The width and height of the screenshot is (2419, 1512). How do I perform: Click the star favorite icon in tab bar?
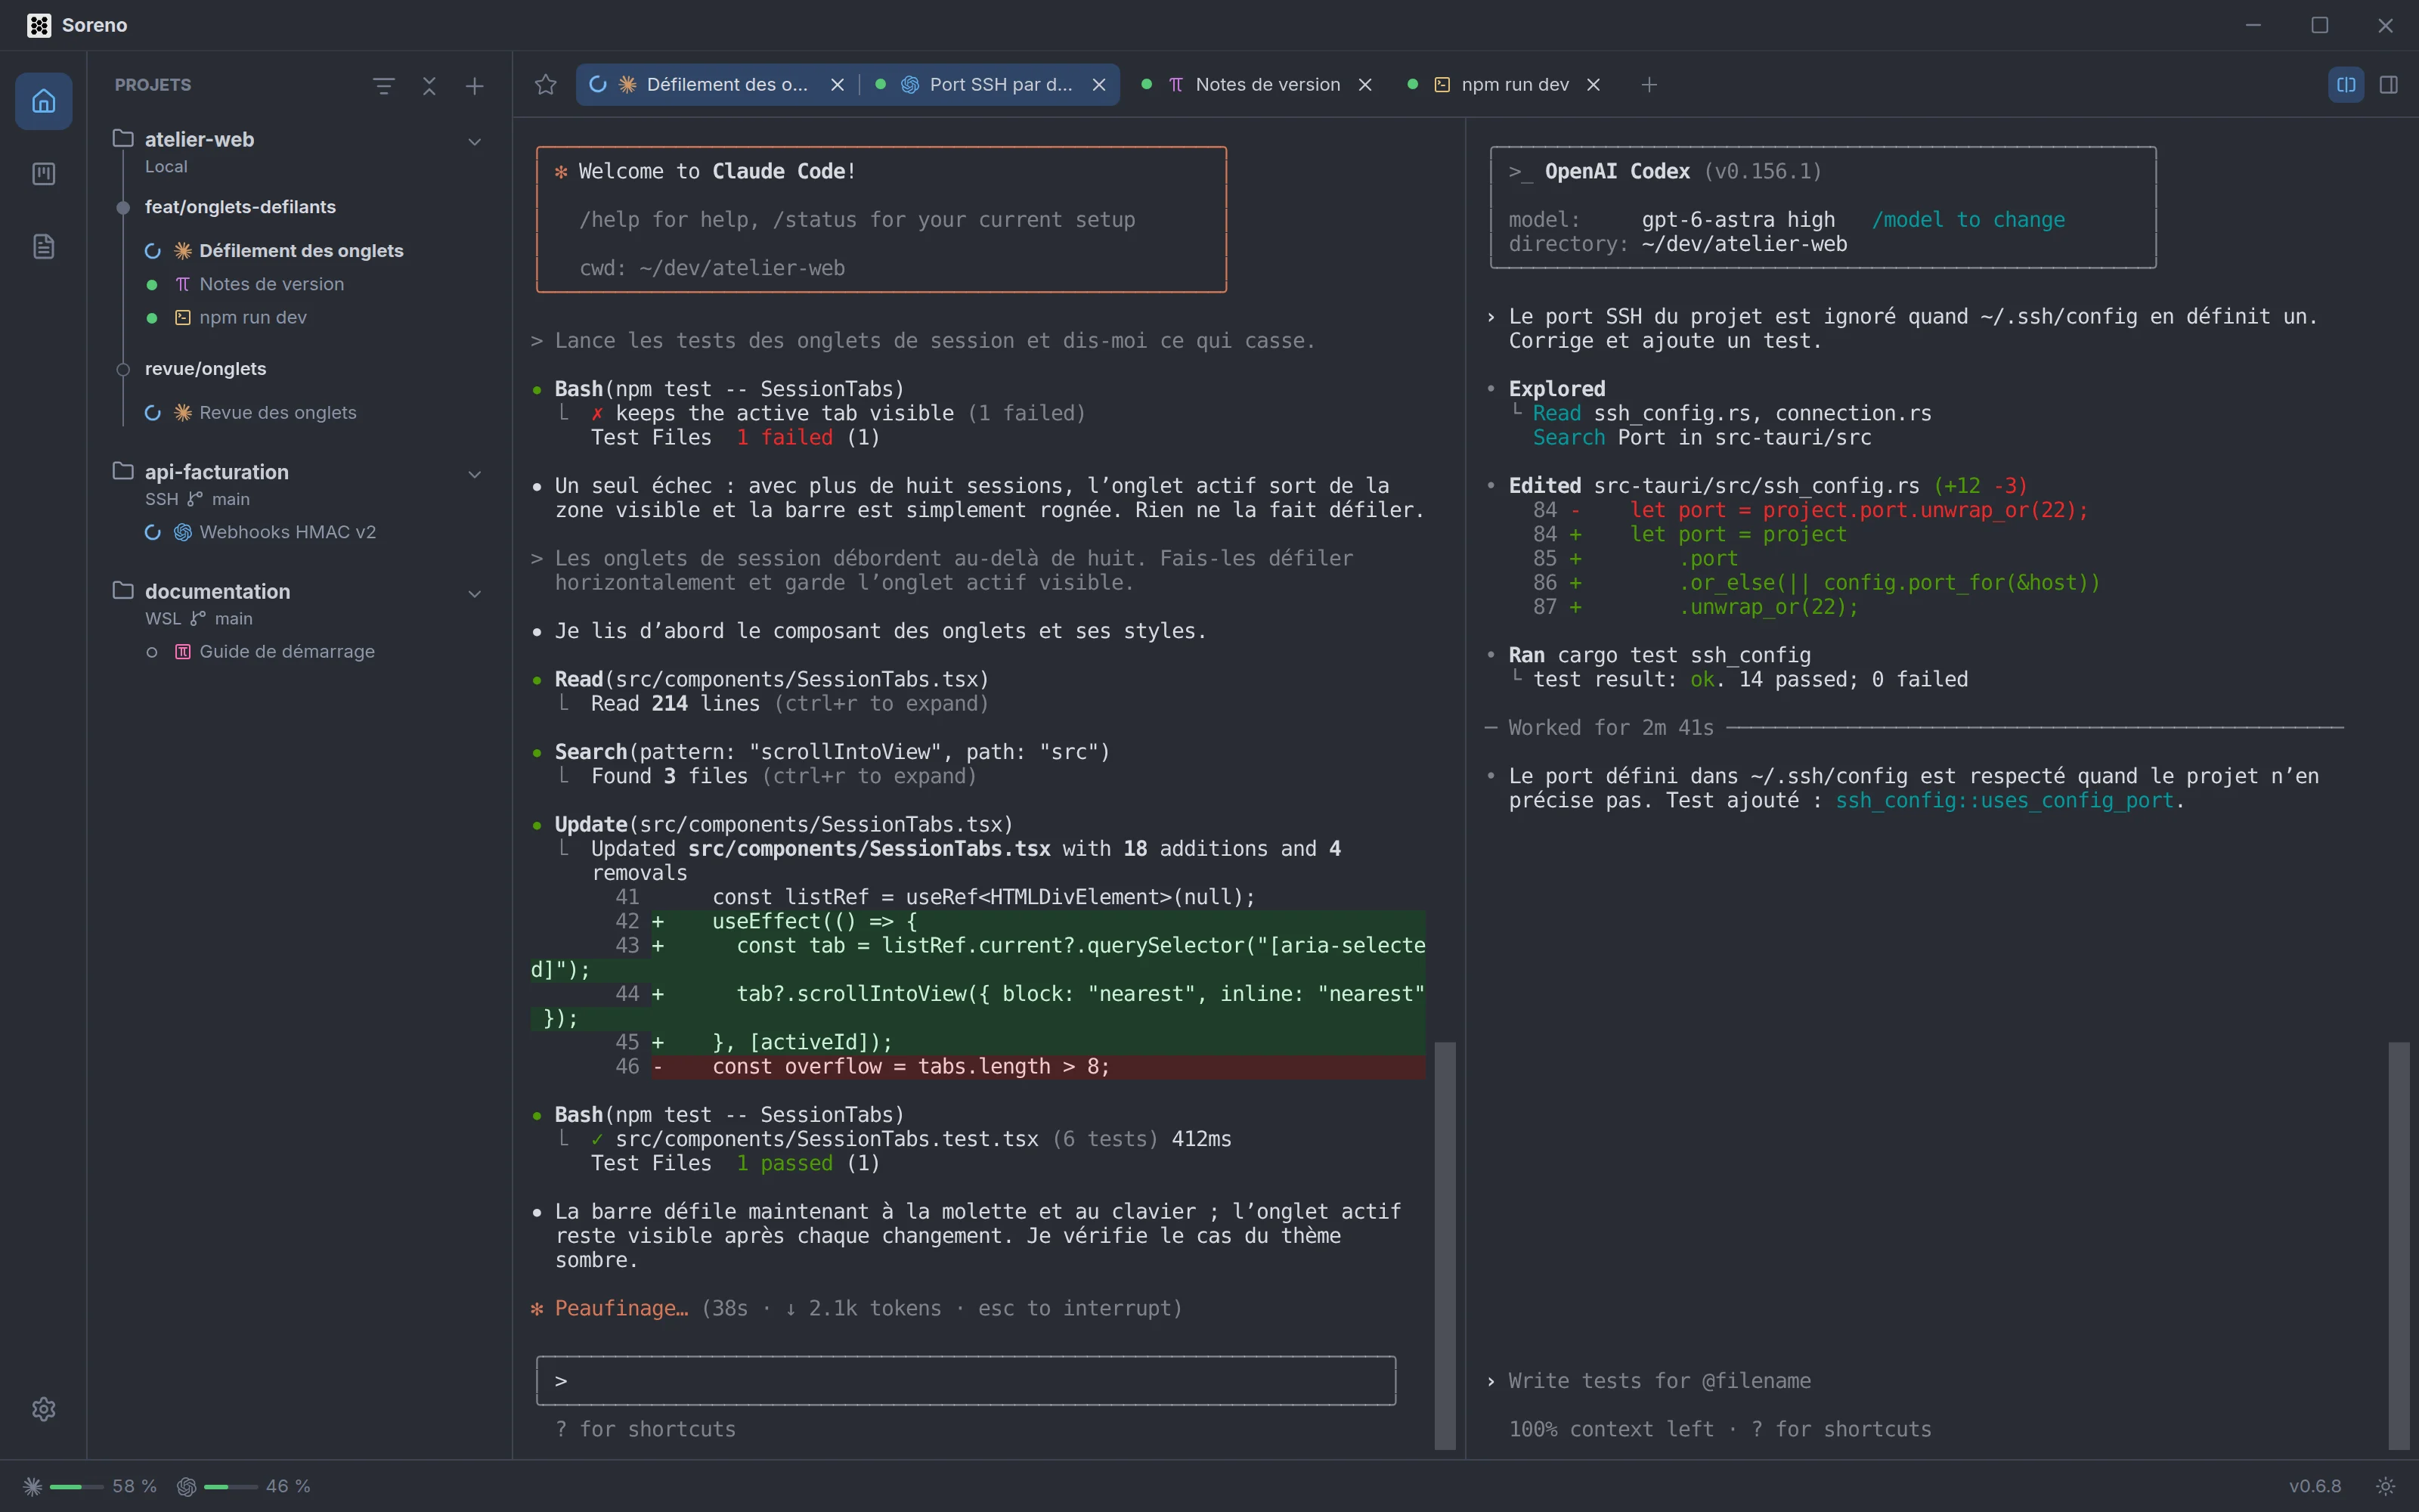coord(546,85)
